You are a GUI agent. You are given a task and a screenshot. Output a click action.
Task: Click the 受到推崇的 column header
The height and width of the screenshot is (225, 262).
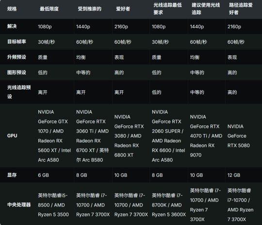(x=90, y=9)
